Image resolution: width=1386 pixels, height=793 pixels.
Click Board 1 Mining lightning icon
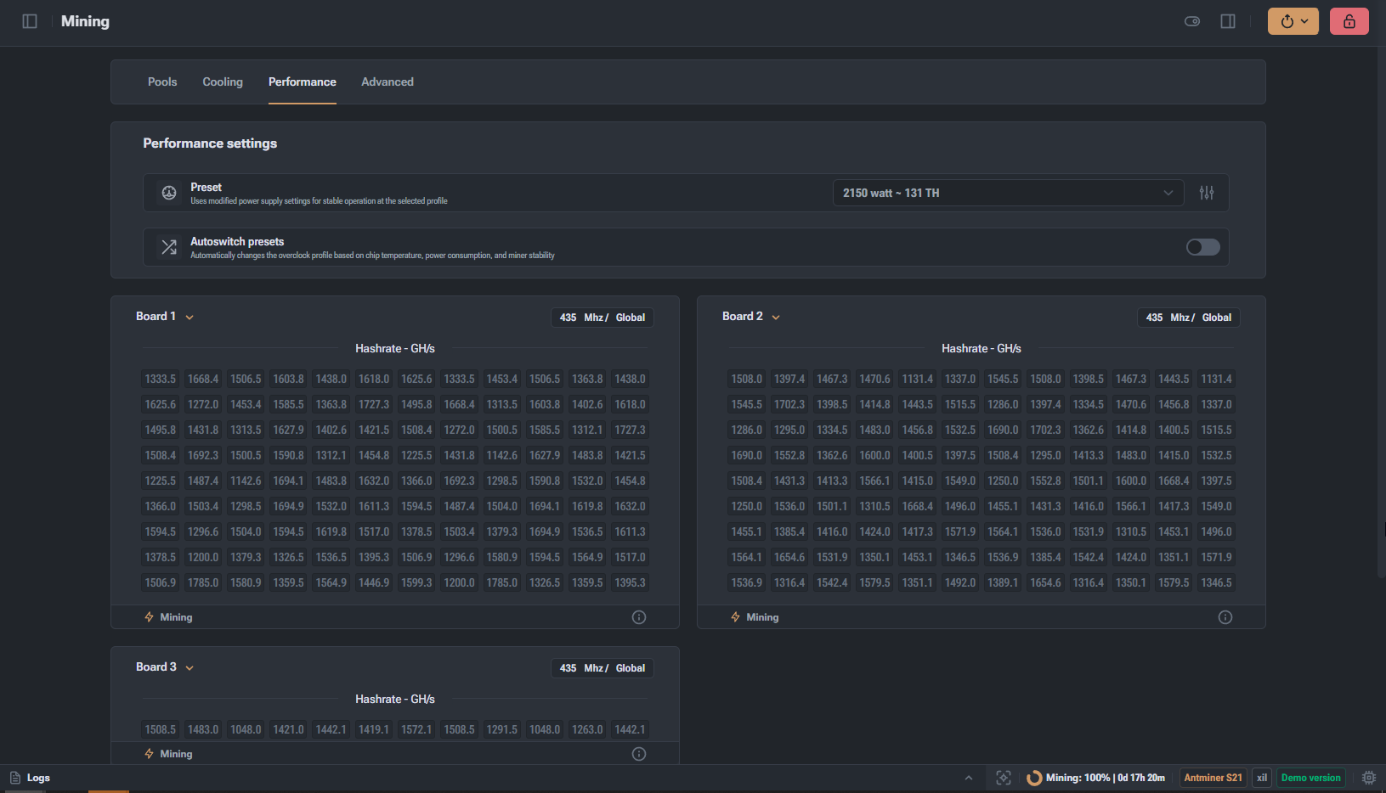tap(150, 617)
